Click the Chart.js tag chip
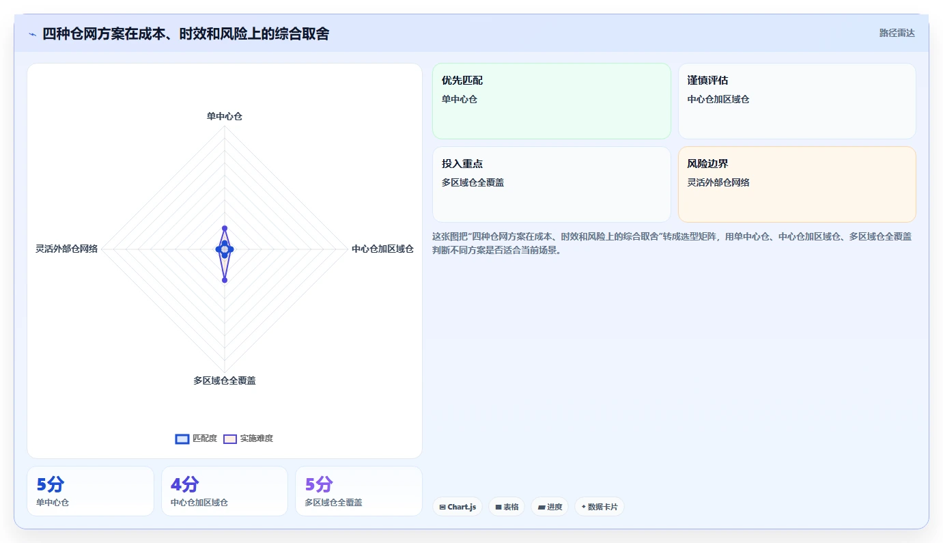The height and width of the screenshot is (543, 943). [x=458, y=507]
